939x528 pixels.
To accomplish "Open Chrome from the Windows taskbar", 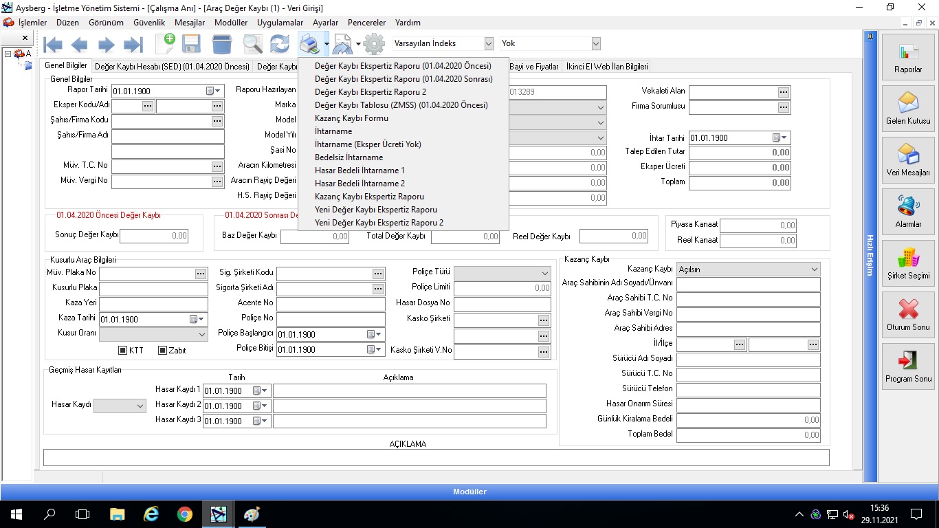I will click(x=184, y=514).
